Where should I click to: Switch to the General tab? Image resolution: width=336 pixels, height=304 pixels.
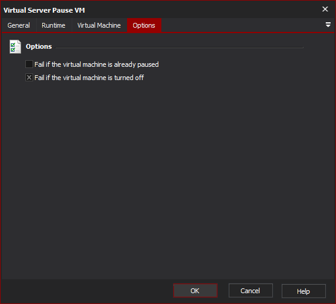pyautogui.click(x=19, y=25)
